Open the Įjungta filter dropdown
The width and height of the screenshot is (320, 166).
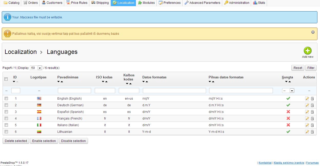pos(288,91)
